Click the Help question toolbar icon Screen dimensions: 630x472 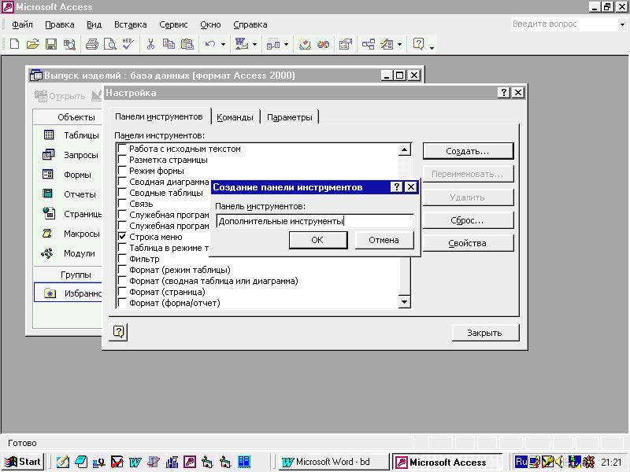pos(418,44)
